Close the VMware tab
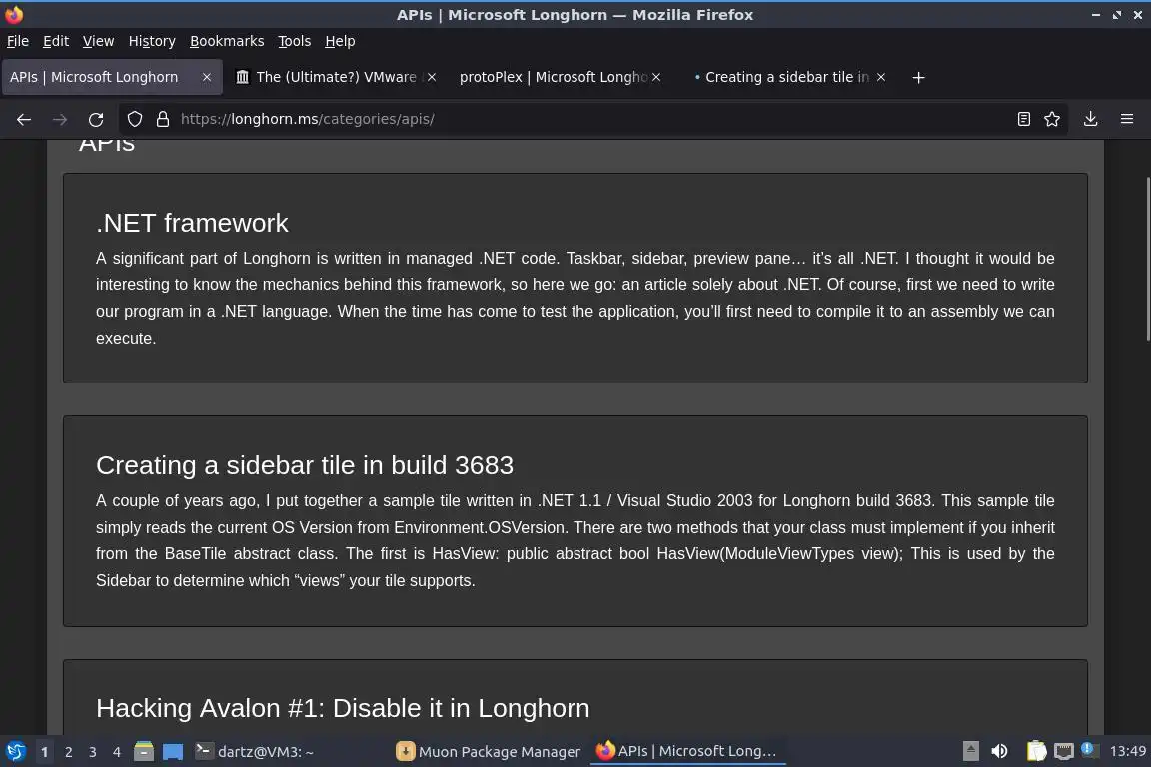 pos(432,77)
